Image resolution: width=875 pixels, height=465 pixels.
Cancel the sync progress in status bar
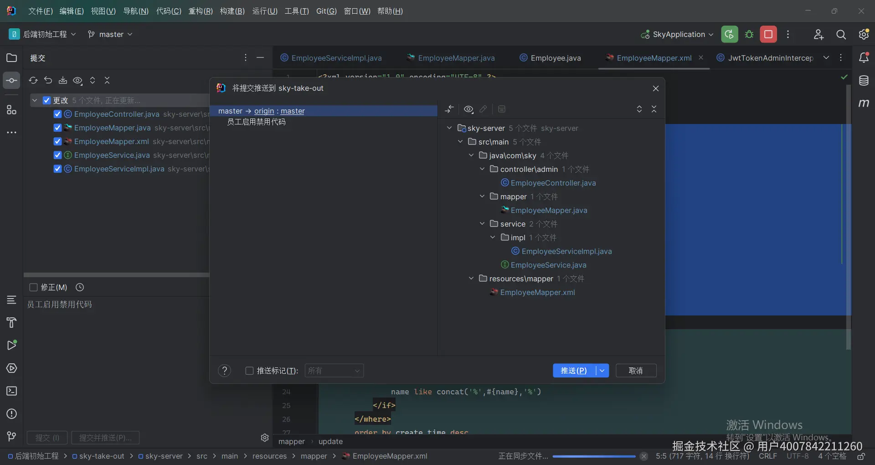click(643, 456)
